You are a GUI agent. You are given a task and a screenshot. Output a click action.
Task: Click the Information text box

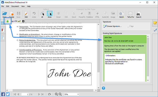coord(125,68)
